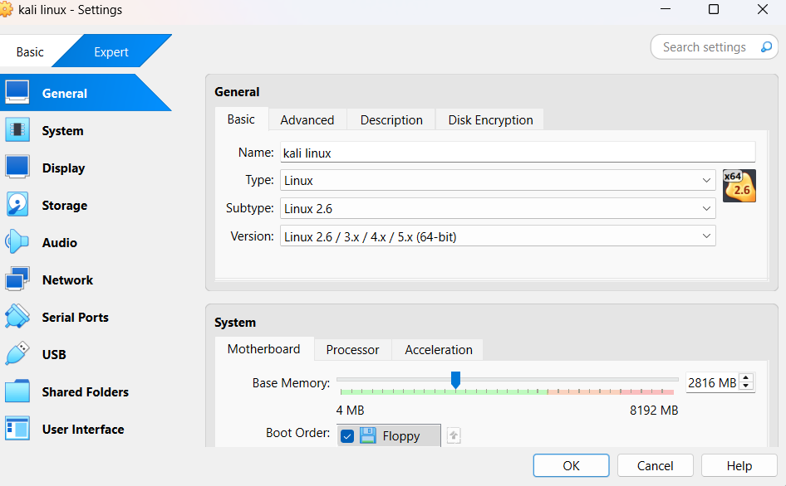Open the Description tab
The height and width of the screenshot is (486, 786).
[x=391, y=120]
